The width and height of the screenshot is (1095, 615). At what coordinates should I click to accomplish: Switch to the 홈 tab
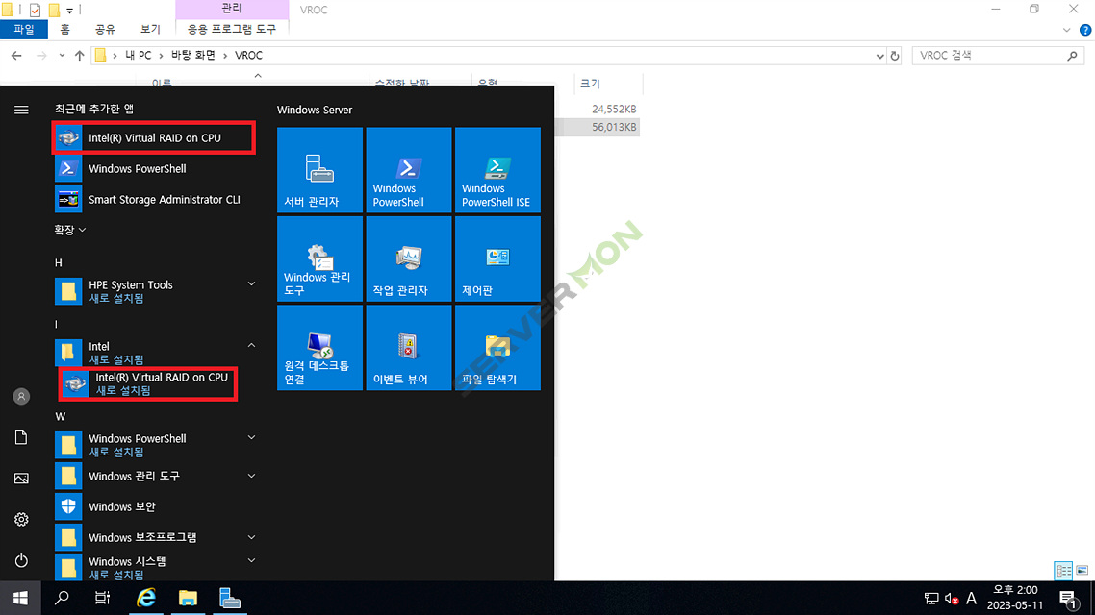tap(64, 29)
